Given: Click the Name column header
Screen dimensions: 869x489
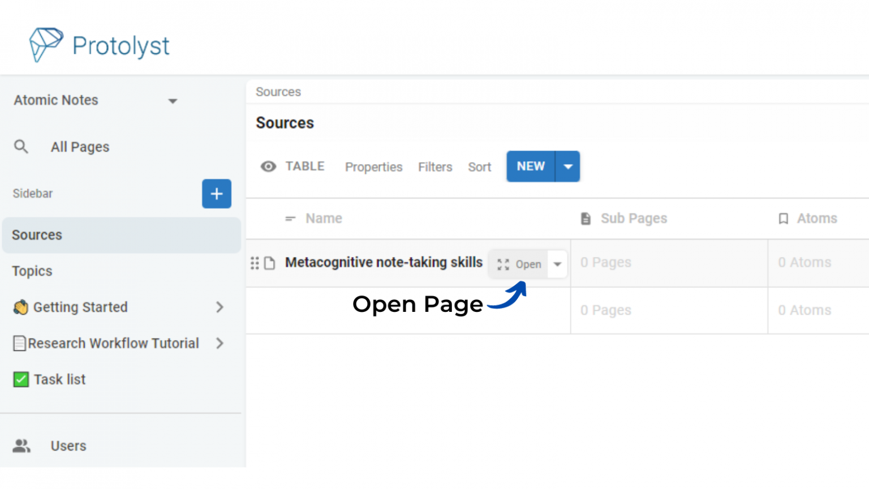Looking at the screenshot, I should pos(324,218).
